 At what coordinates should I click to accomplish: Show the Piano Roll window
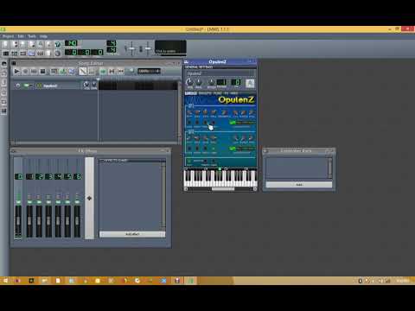[x=22, y=54]
